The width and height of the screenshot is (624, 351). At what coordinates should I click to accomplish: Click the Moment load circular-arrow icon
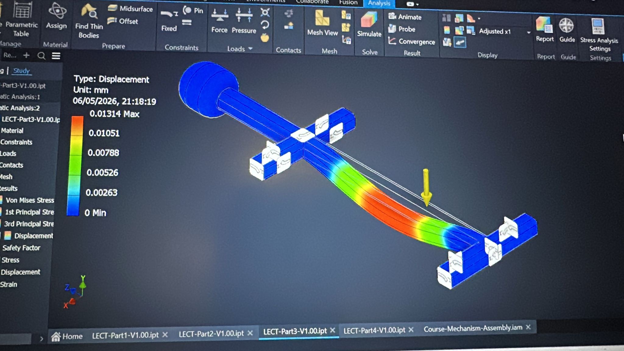click(265, 25)
